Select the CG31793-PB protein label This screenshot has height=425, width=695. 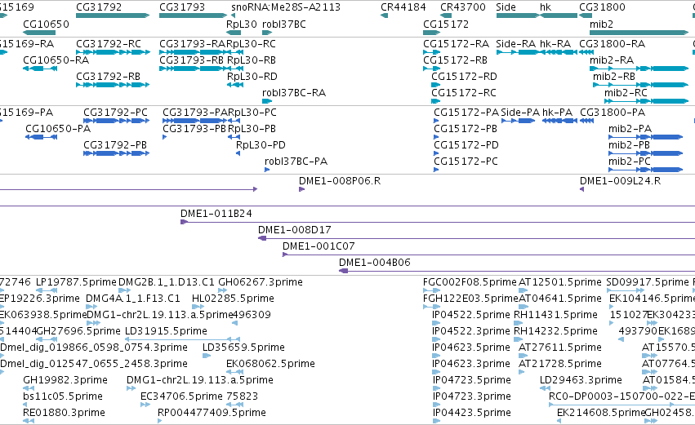point(194,129)
